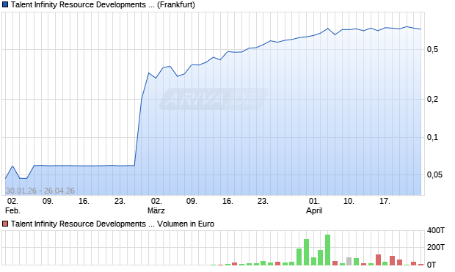The image size is (455, 272).
Task: Click the 'April' month label
Action: [314, 211]
